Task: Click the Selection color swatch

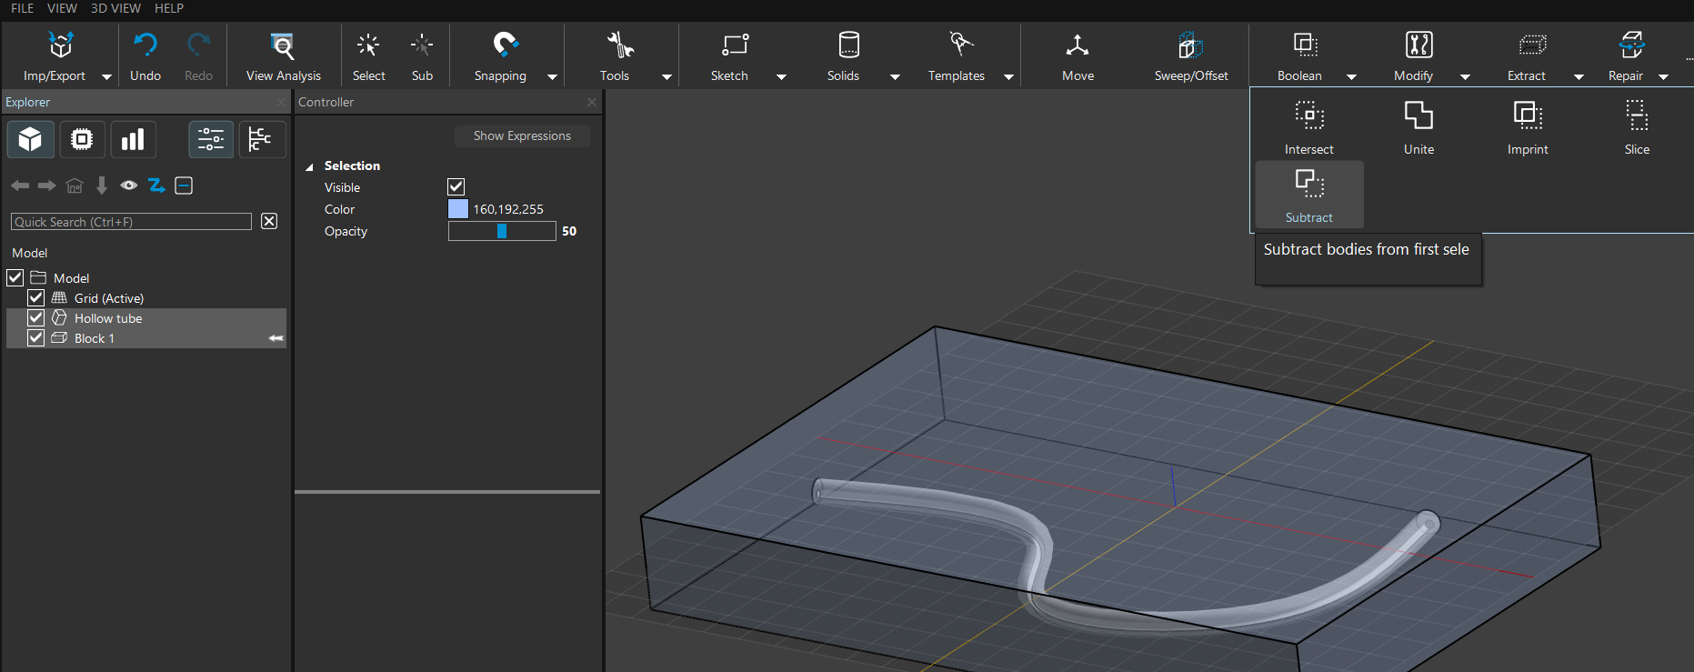Action: [x=458, y=209]
